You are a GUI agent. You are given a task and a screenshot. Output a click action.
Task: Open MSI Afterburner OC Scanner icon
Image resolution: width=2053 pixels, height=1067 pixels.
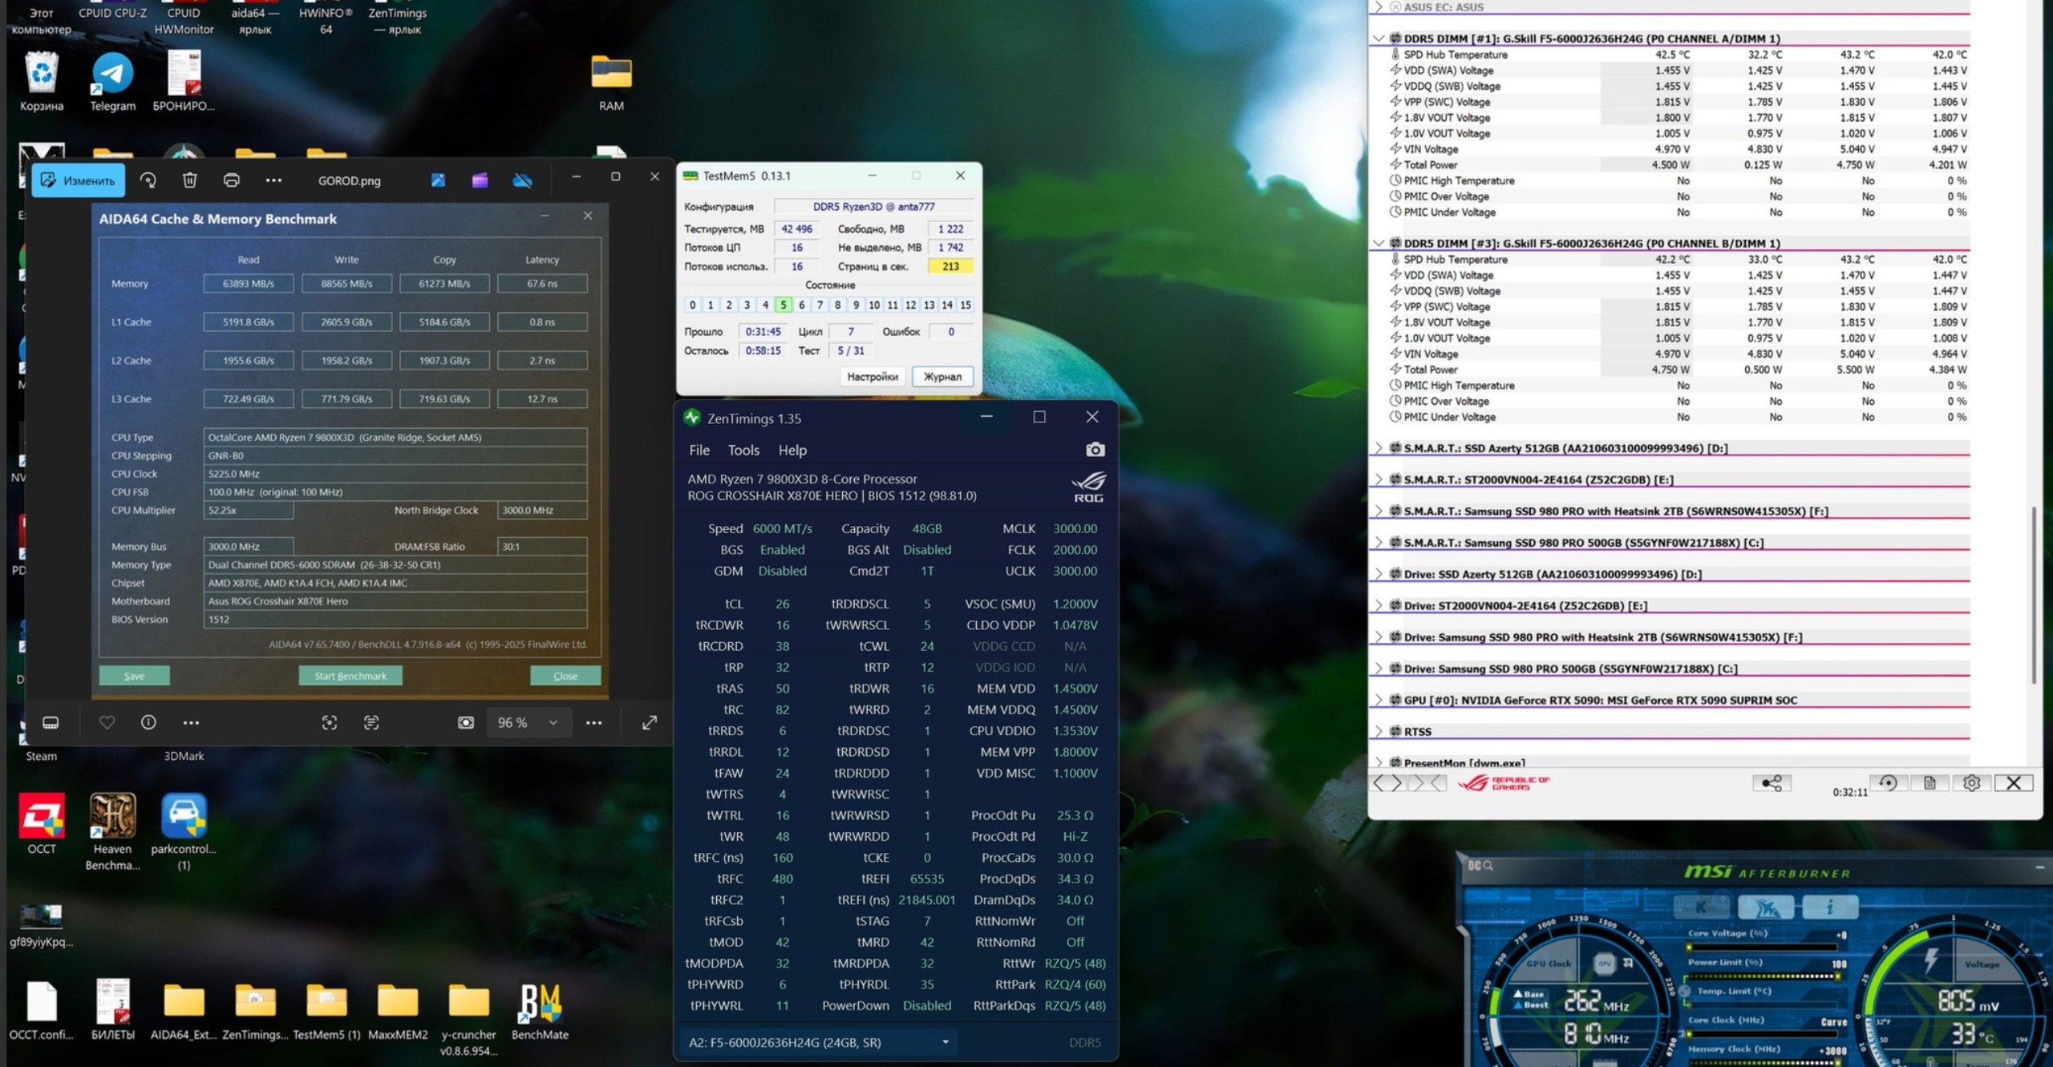pos(1480,866)
